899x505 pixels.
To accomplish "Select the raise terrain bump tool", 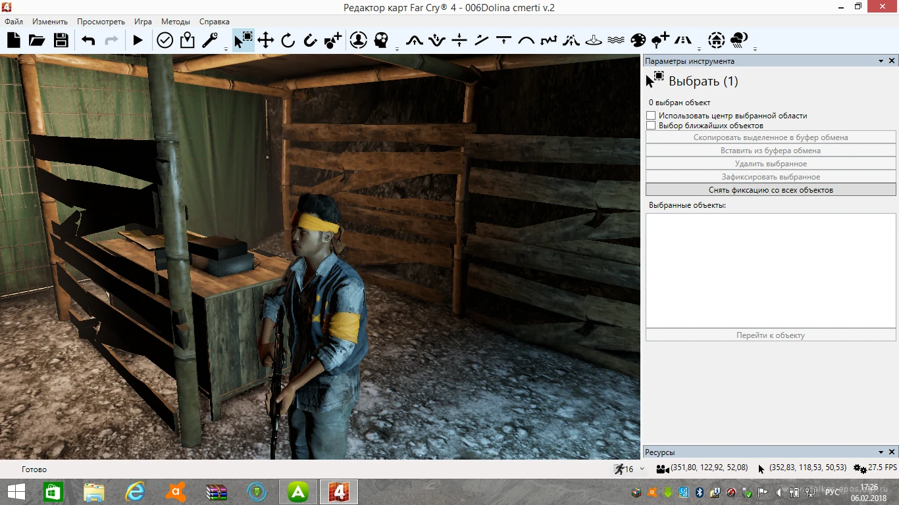I will (x=415, y=40).
